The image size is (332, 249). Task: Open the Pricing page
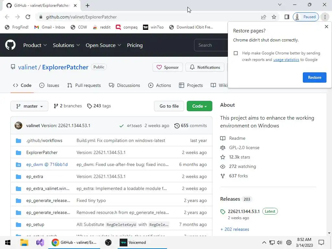135,45
